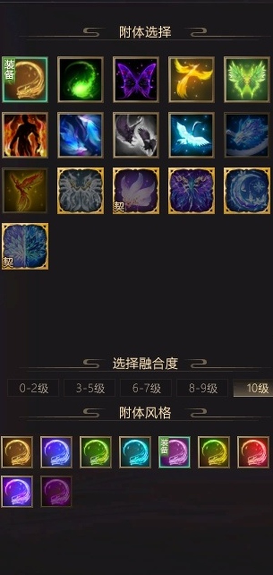Choose the 6-7级 fusion level
Screen dimensions: 273x575
click(x=146, y=388)
